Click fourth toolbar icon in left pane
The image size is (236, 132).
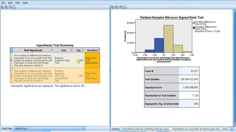click(14, 7)
